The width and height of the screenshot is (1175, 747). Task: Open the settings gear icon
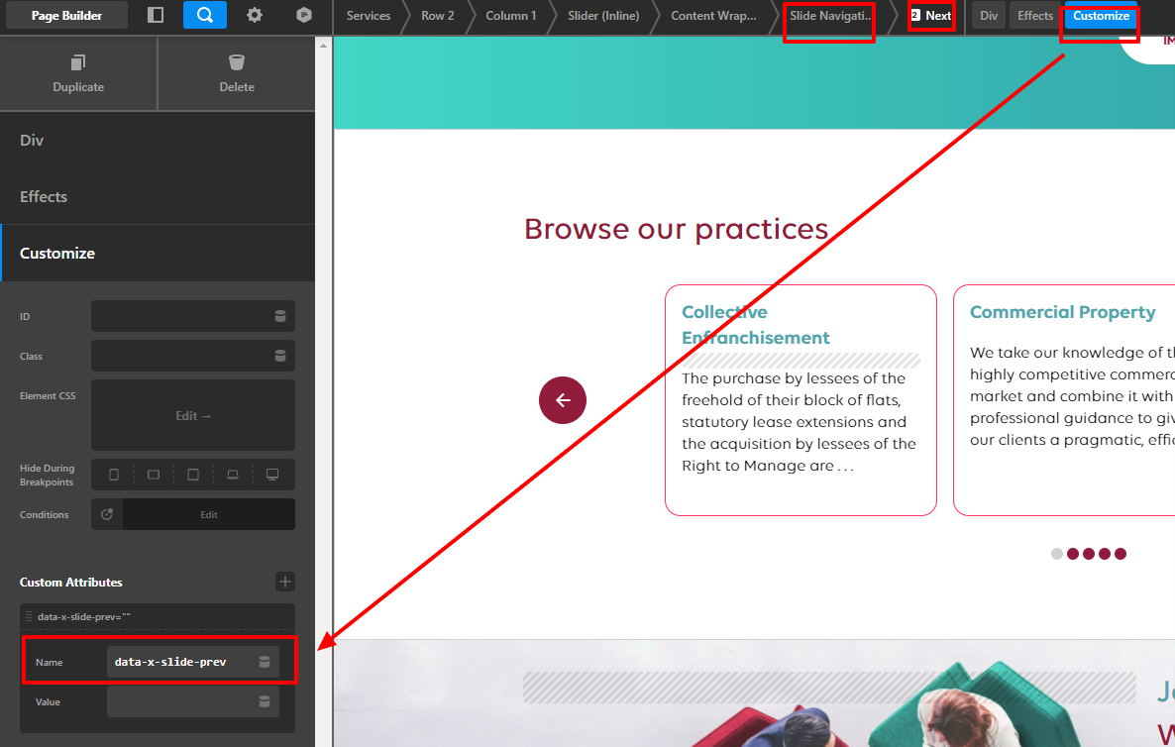tap(255, 15)
